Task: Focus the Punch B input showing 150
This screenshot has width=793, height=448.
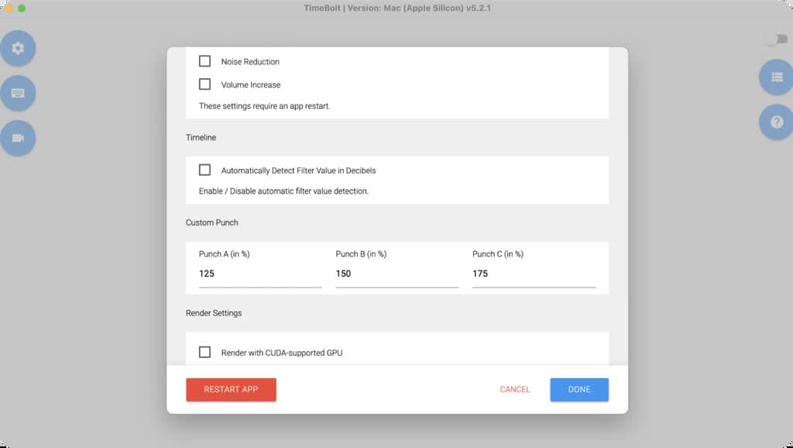Action: point(396,274)
